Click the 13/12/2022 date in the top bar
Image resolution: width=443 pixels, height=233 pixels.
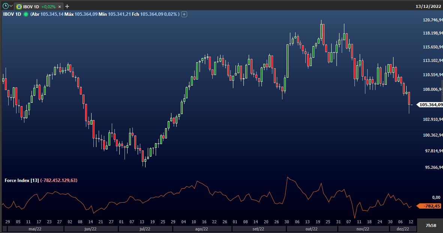tap(428, 6)
